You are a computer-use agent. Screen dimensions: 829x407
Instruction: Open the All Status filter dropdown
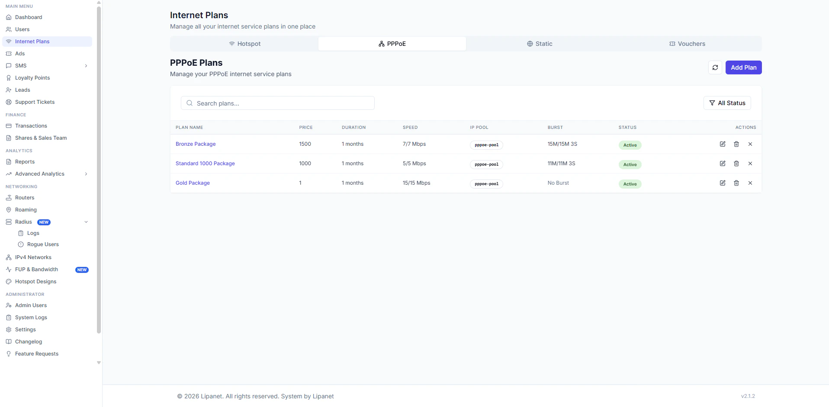coord(727,103)
